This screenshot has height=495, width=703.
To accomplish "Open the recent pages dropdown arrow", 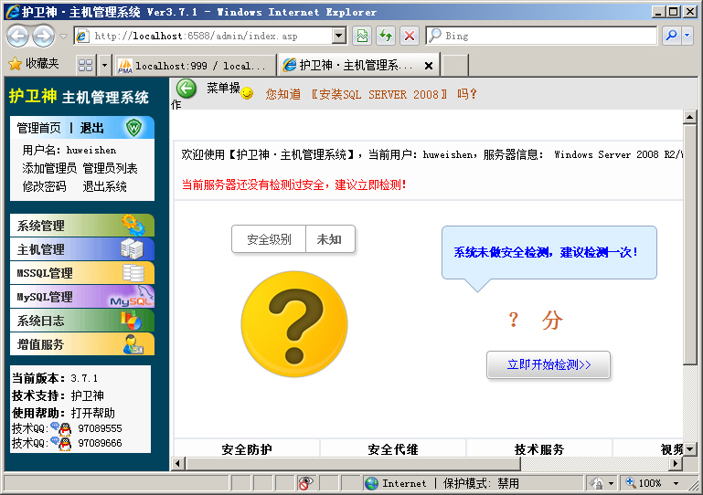I will 63,37.
